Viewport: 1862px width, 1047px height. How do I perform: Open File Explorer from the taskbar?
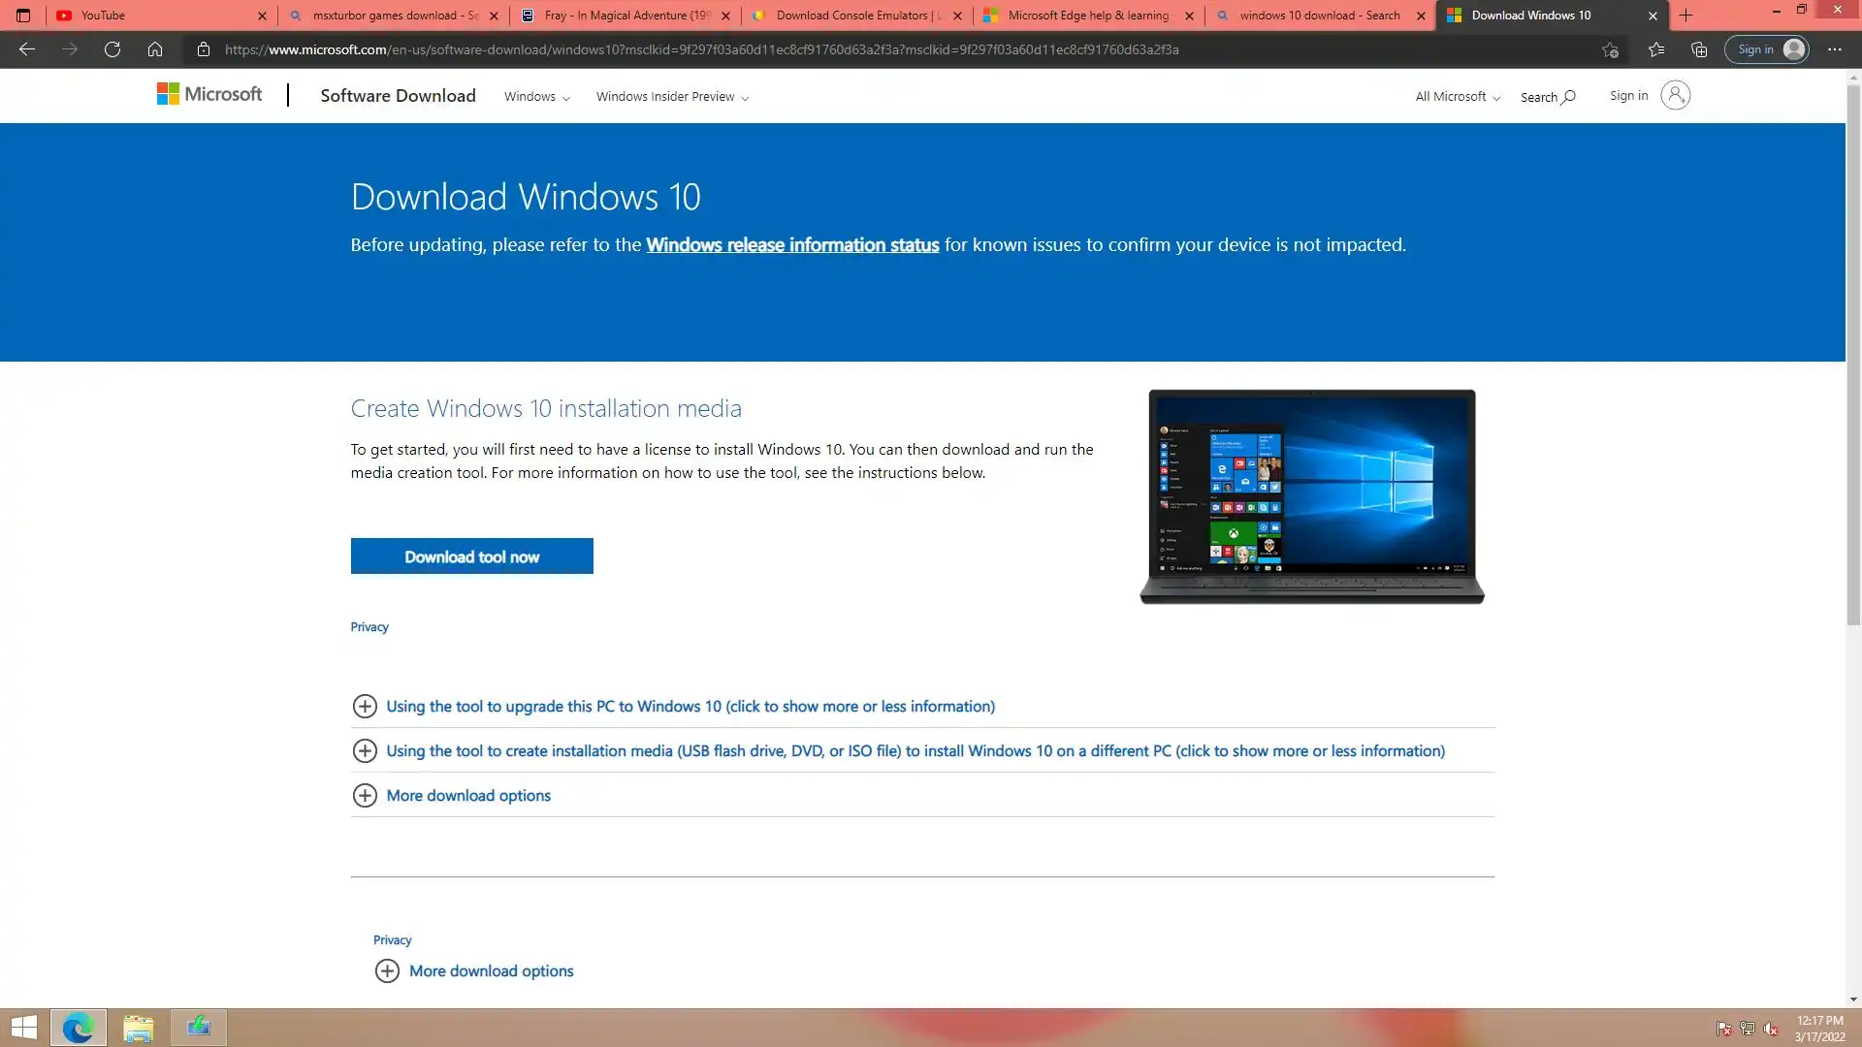[x=138, y=1028]
